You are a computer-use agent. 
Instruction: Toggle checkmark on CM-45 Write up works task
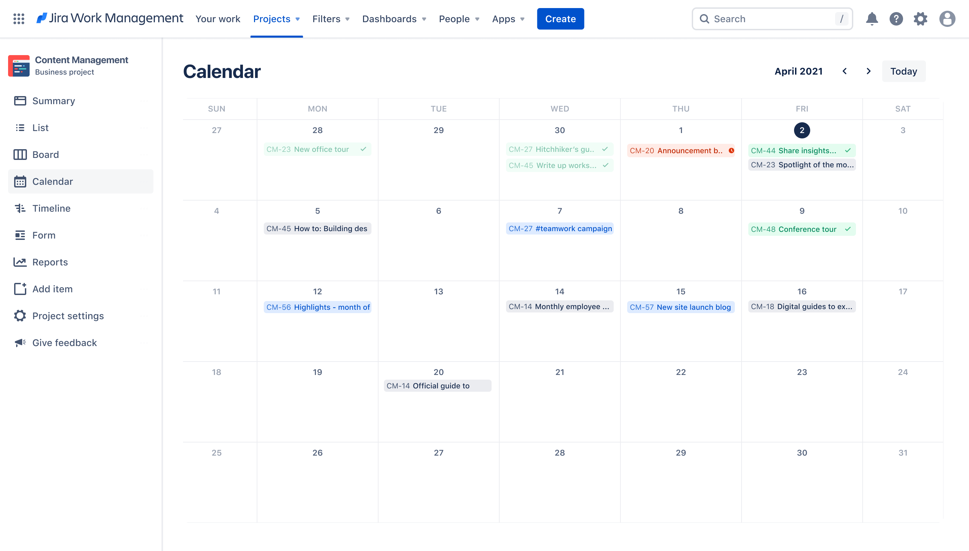click(x=606, y=165)
